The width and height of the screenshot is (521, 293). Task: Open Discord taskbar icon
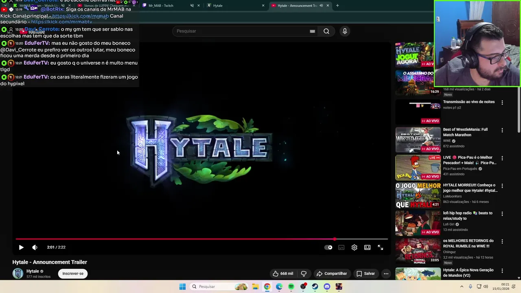327,286
